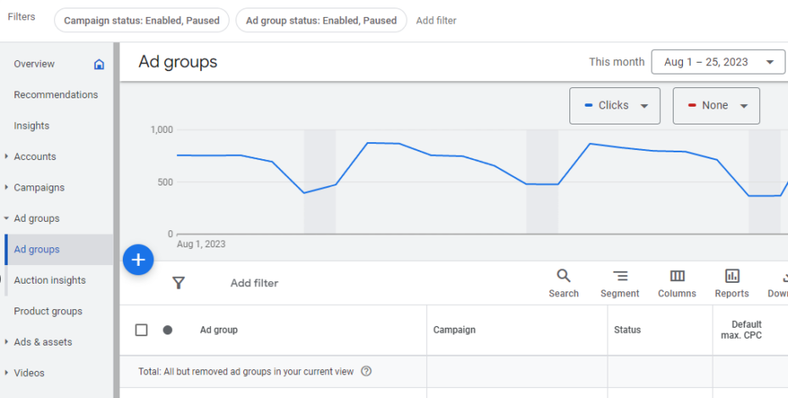This screenshot has height=398, width=788.
Task: Click the This month label
Action: click(617, 62)
